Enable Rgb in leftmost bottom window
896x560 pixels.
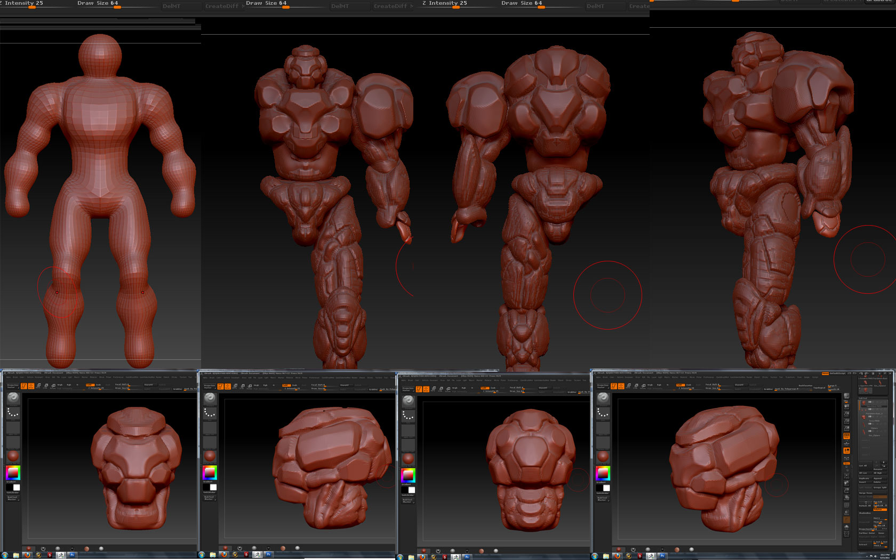point(69,385)
